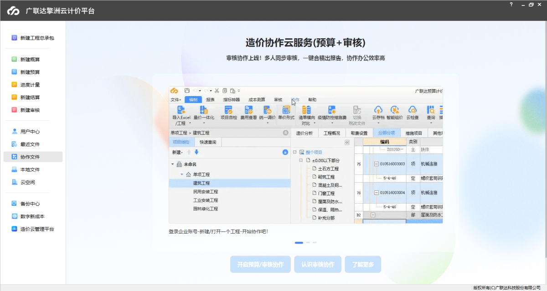Click the 新建工程总承包 sidebar icon
This screenshot has height=291, width=547.
pyautogui.click(x=15, y=38)
